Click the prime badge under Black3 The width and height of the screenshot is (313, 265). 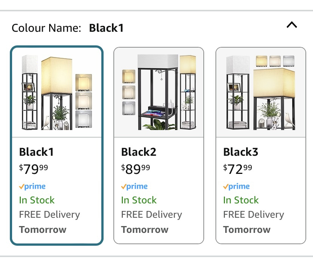(236, 186)
